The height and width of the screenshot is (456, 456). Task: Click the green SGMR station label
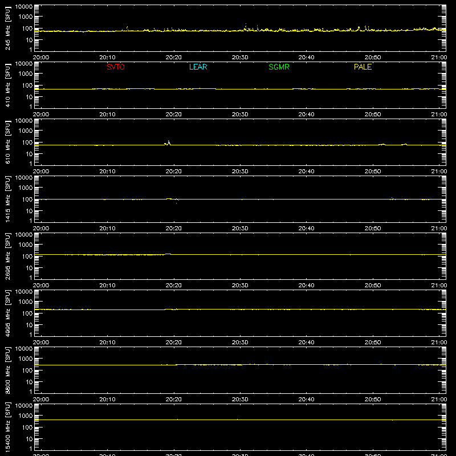279,67
